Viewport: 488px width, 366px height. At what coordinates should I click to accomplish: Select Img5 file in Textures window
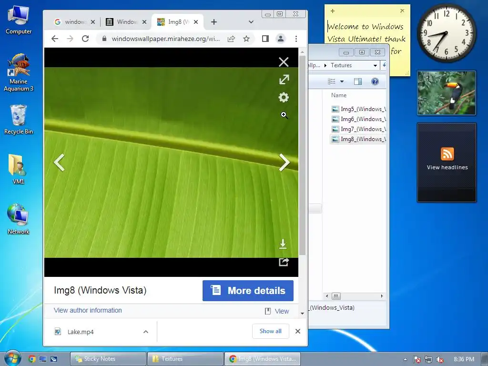click(x=359, y=109)
